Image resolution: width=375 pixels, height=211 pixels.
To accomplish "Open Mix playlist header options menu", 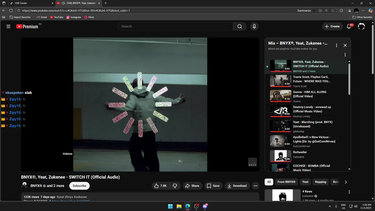I will [337, 45].
